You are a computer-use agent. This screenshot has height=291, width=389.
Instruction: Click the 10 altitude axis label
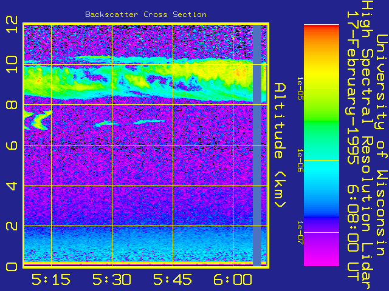point(12,64)
